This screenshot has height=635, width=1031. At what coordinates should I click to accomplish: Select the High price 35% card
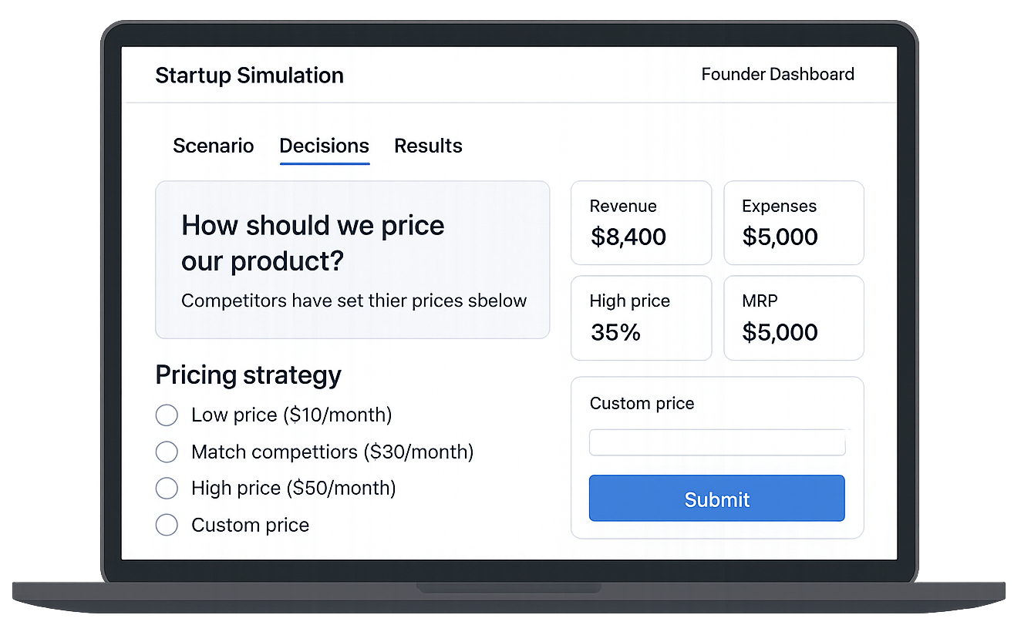point(641,317)
